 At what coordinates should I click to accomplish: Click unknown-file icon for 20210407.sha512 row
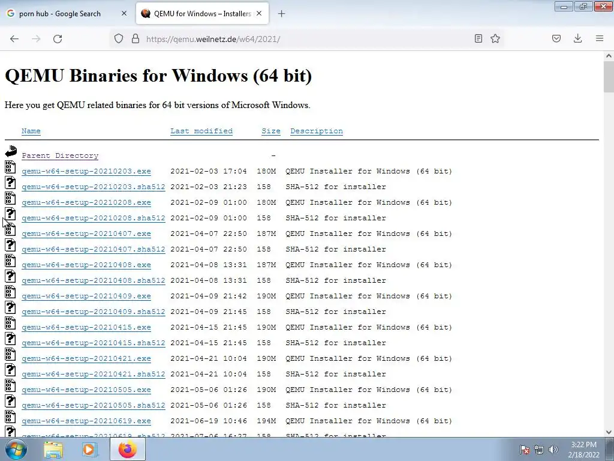click(x=10, y=245)
